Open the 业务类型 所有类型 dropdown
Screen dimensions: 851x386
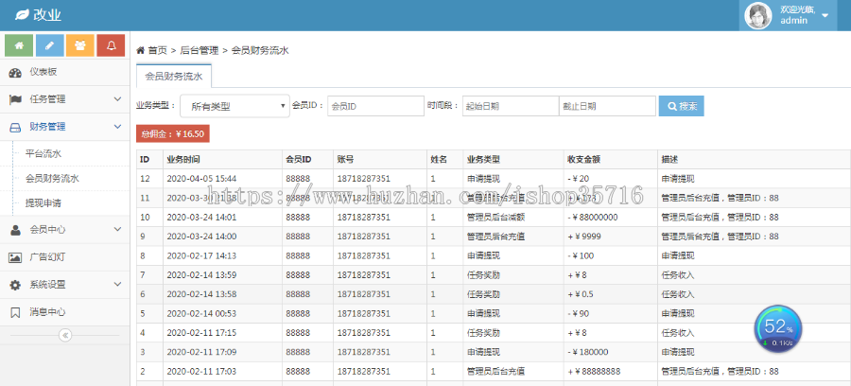point(234,106)
